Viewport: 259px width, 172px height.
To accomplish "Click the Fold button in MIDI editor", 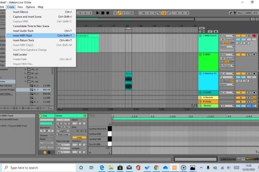I will (x=92, y=116).
